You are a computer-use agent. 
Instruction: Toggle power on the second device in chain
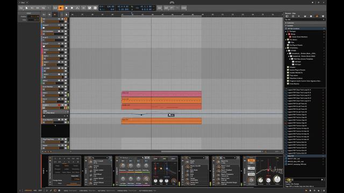point(86,158)
